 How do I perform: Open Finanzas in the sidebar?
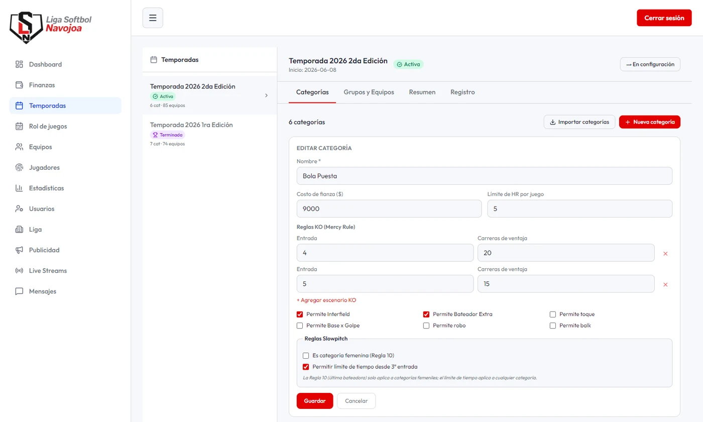65,85
